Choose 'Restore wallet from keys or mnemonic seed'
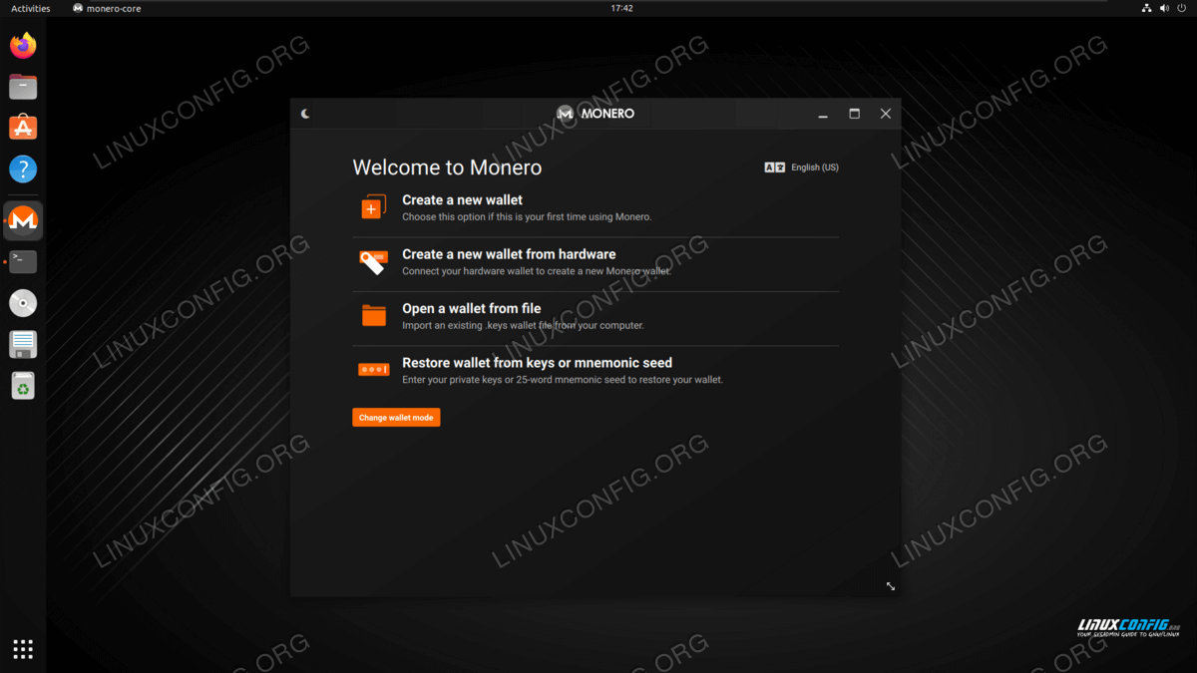The width and height of the screenshot is (1197, 673). click(596, 371)
